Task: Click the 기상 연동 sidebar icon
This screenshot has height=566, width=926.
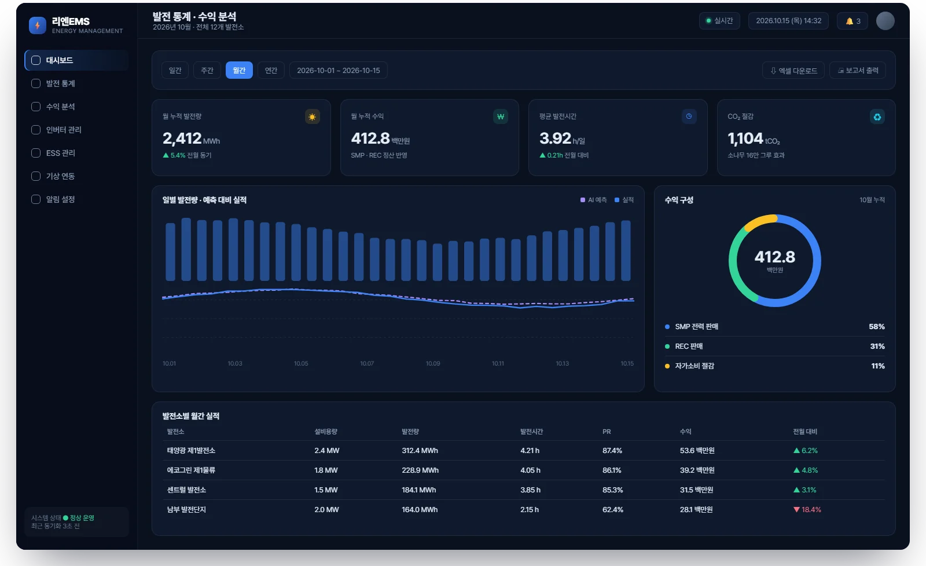Action: coord(36,176)
